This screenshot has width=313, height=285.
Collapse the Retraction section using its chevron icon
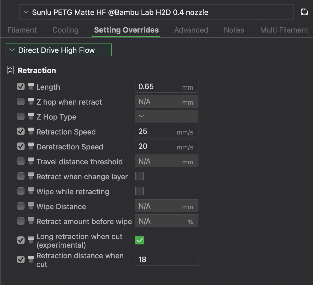[x=10, y=70]
